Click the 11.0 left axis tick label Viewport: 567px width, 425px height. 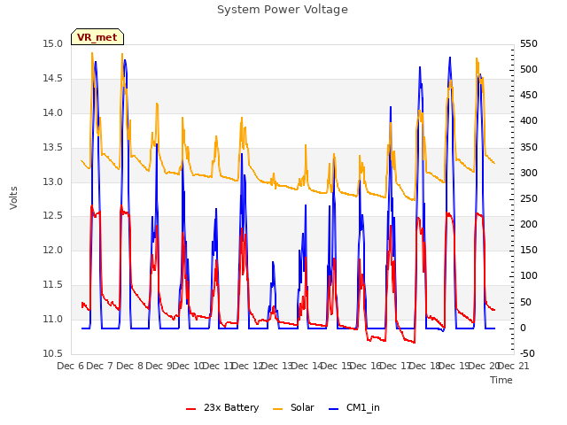[x=53, y=319]
